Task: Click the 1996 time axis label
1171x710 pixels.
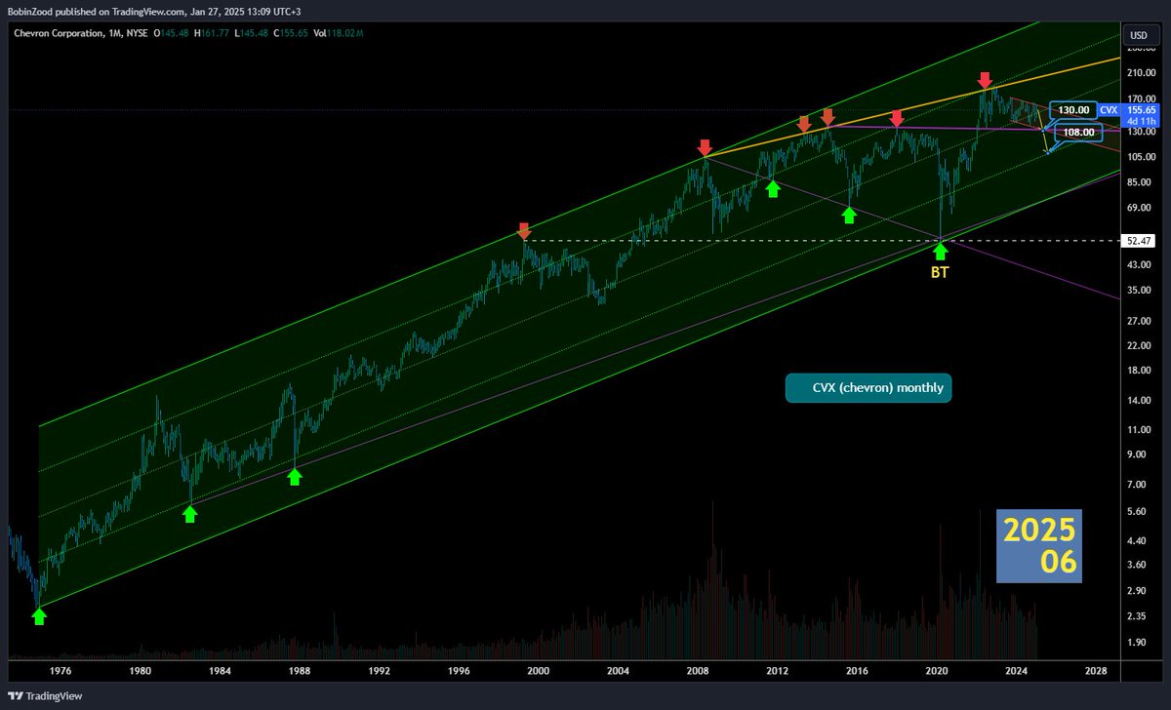Action: [x=459, y=671]
